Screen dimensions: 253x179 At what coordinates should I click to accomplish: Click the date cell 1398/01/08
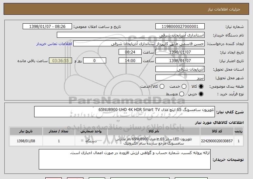click(26, 141)
